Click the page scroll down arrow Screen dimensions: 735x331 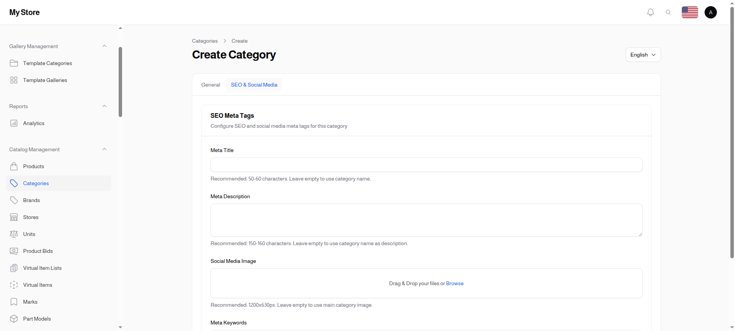[x=732, y=328]
